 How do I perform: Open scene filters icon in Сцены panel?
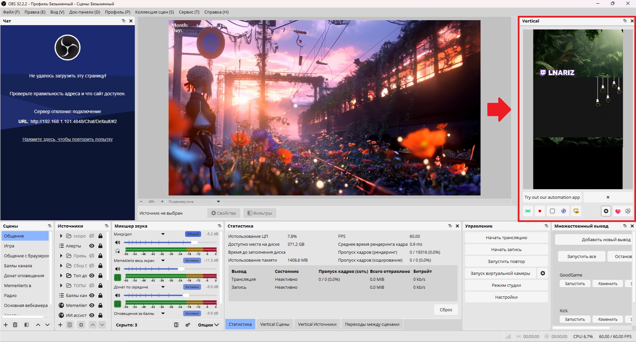click(26, 325)
